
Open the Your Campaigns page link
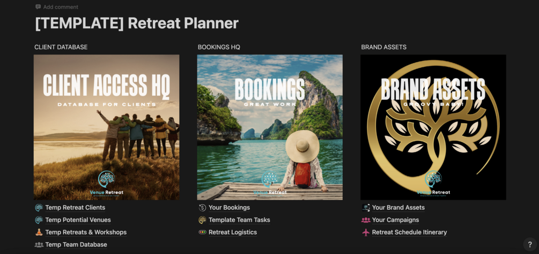tap(395, 220)
